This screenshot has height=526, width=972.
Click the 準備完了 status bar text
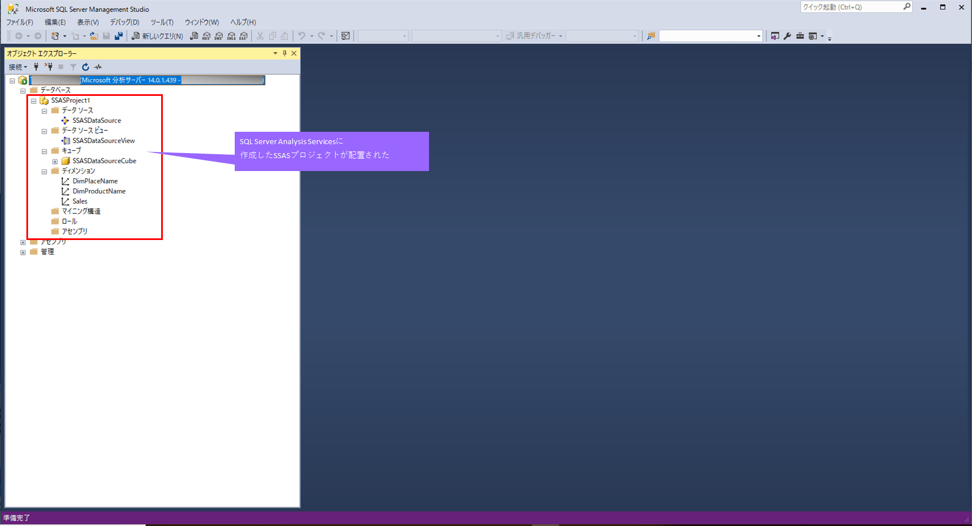(17, 518)
